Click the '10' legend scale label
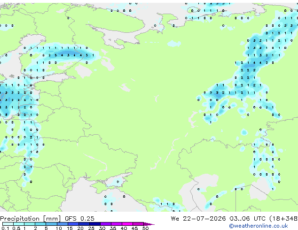 (59, 228)
